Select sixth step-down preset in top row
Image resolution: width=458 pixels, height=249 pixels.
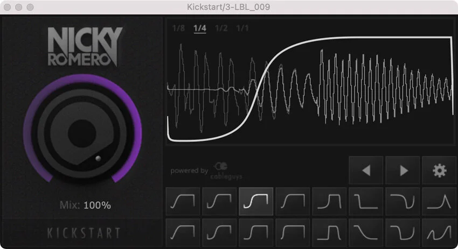click(x=366, y=202)
